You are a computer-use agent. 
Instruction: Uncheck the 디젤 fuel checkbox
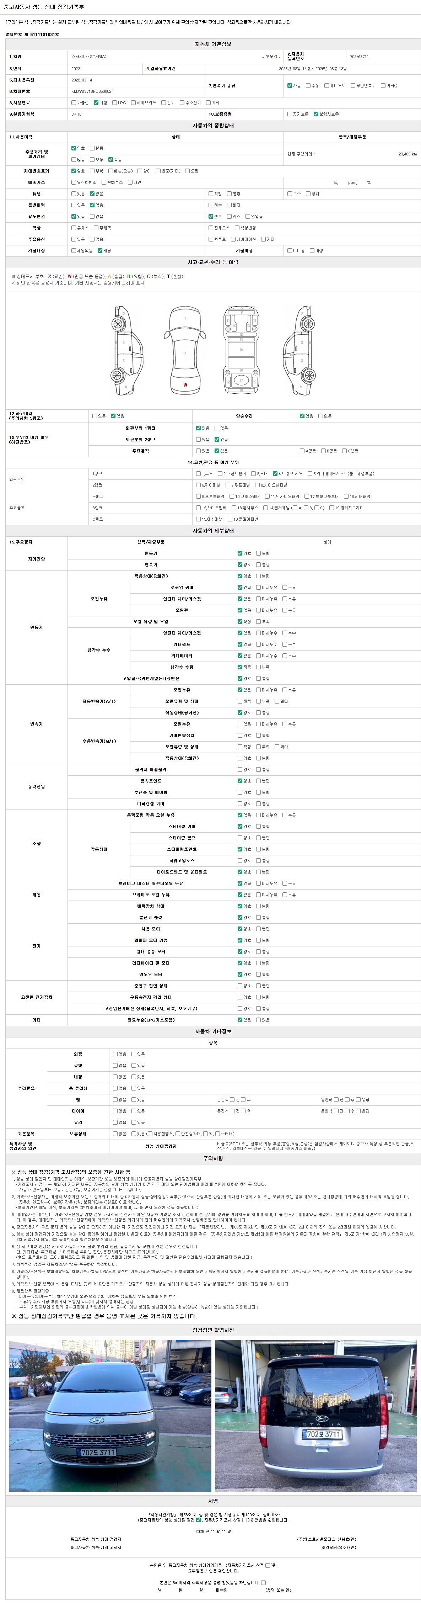point(96,103)
